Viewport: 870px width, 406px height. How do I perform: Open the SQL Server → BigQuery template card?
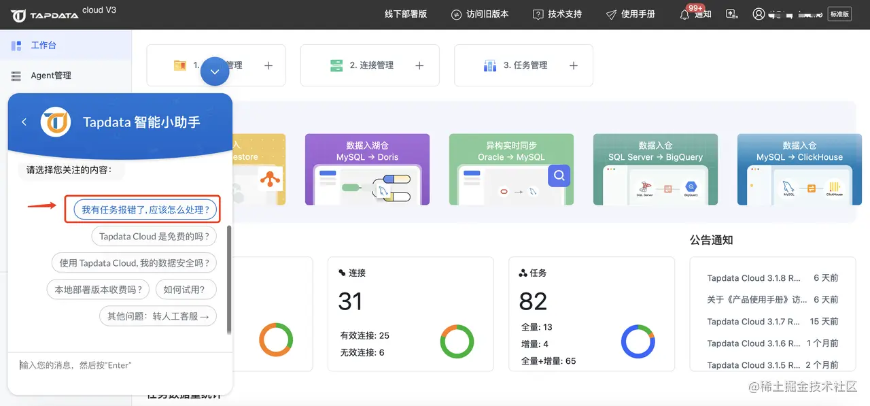pos(655,169)
